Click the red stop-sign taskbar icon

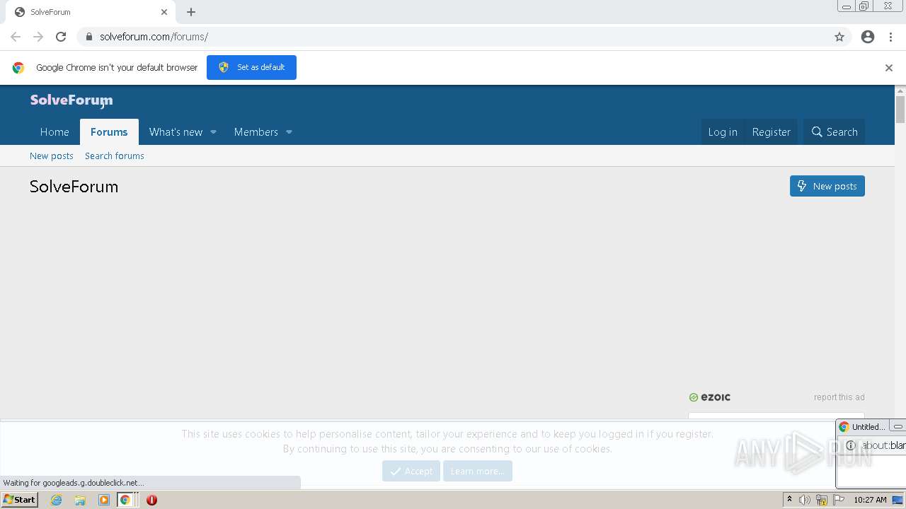151,500
